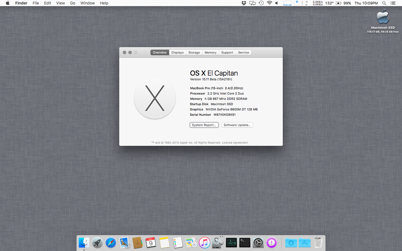Open Maps icon in Dock

pyautogui.click(x=191, y=243)
